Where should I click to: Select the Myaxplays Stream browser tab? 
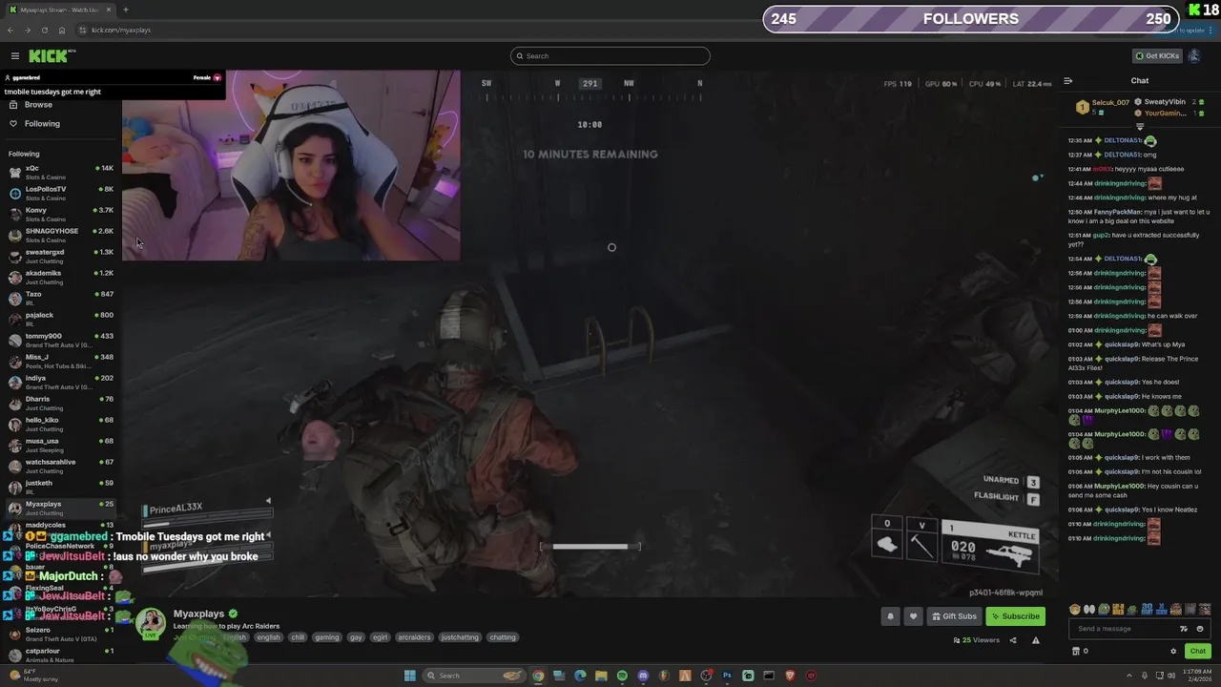pyautogui.click(x=59, y=10)
